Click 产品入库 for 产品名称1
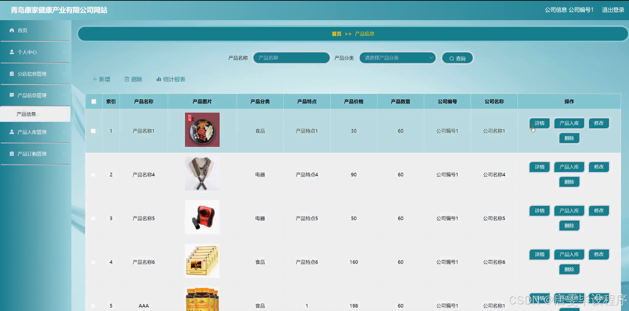Image resolution: width=629 pixels, height=311 pixels. pos(569,123)
